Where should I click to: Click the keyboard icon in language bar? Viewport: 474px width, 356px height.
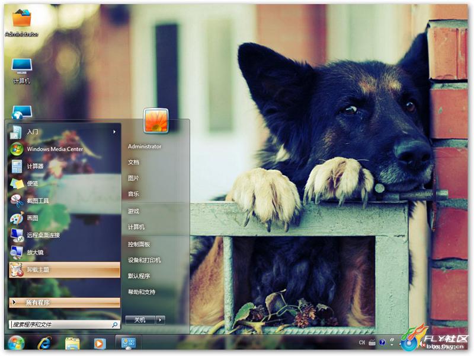point(372,342)
